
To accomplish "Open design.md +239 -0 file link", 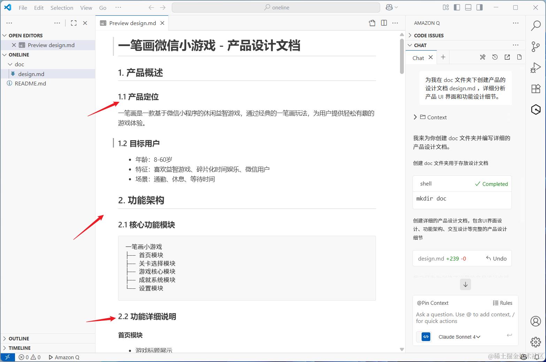I will [x=442, y=259].
